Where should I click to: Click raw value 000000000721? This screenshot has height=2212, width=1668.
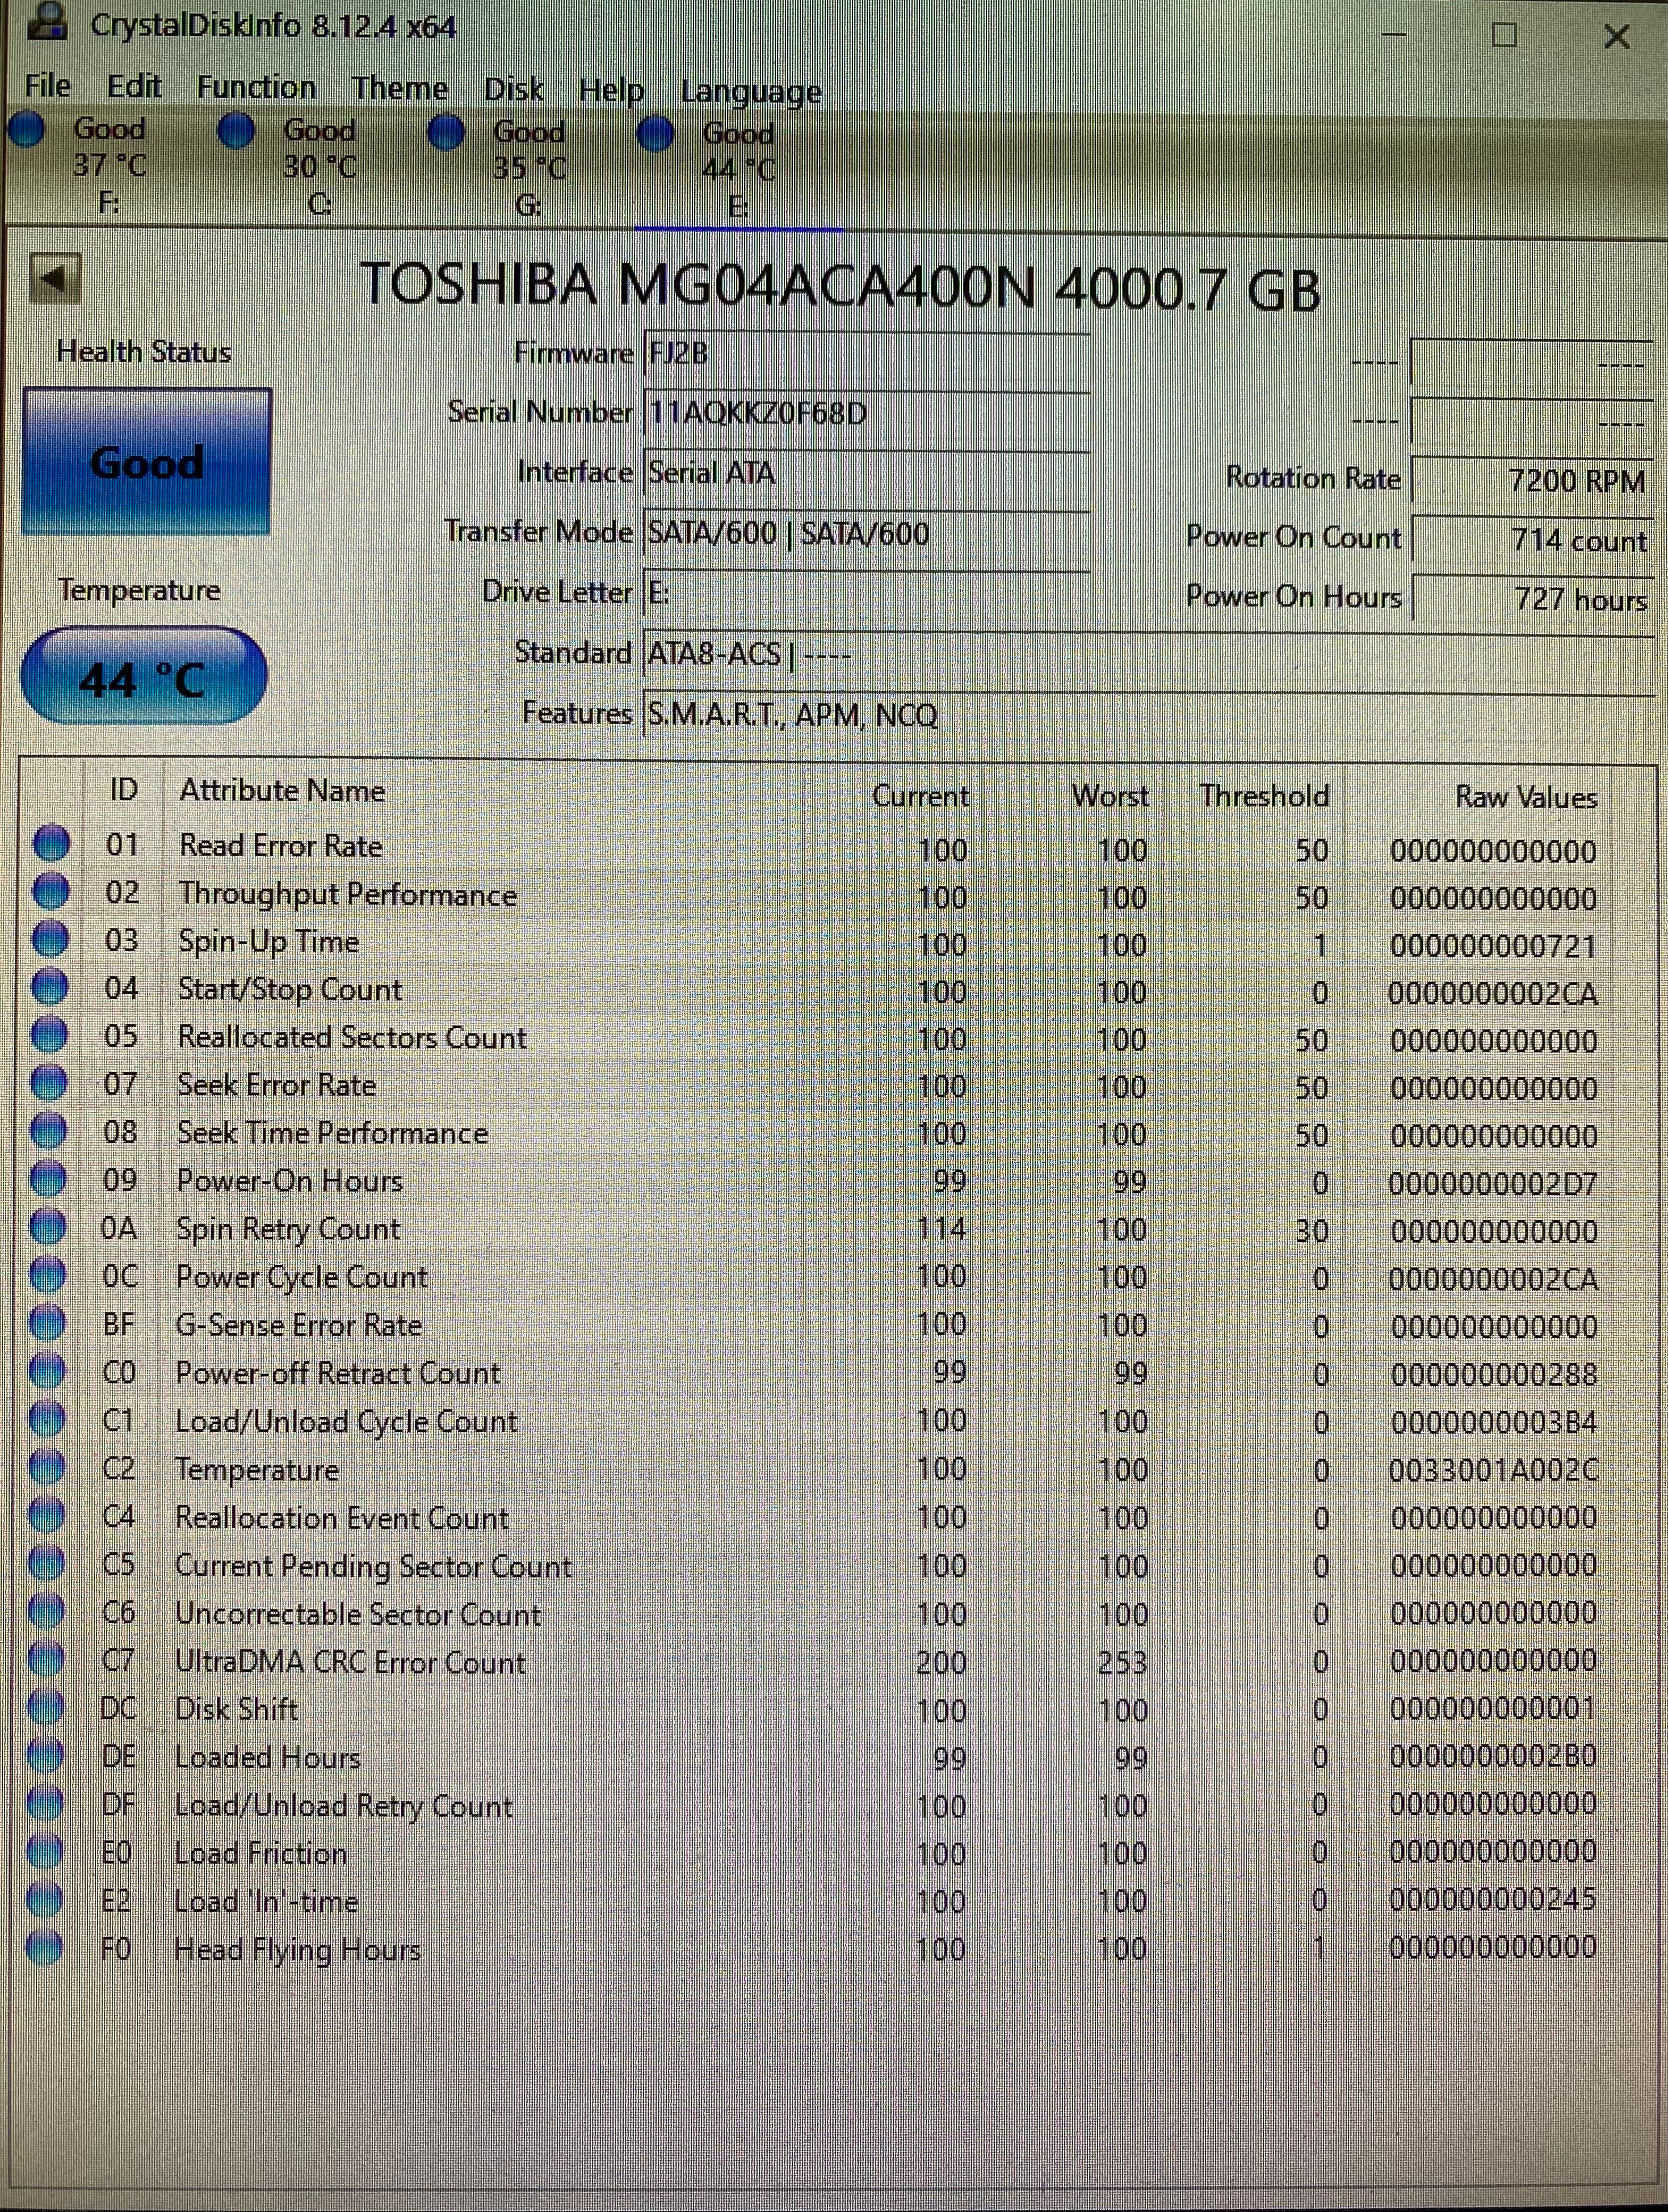pos(1493,946)
